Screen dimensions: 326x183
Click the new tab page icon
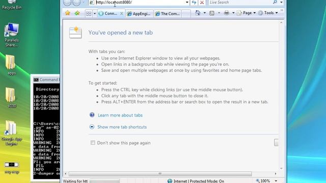point(75,33)
